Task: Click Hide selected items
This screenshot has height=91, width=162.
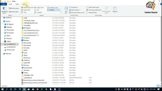Action: pos(106,10)
